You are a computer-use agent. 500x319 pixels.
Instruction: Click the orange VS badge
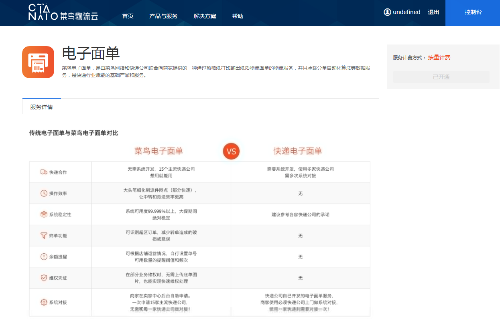pyautogui.click(x=231, y=151)
